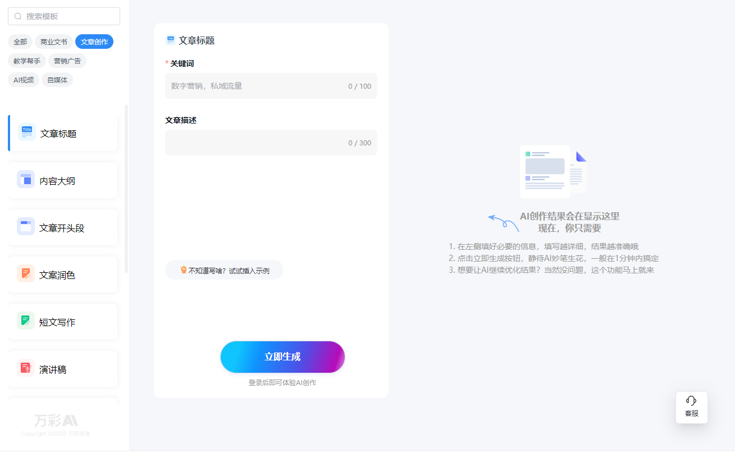Click the form header 文章标题 icon

point(170,40)
